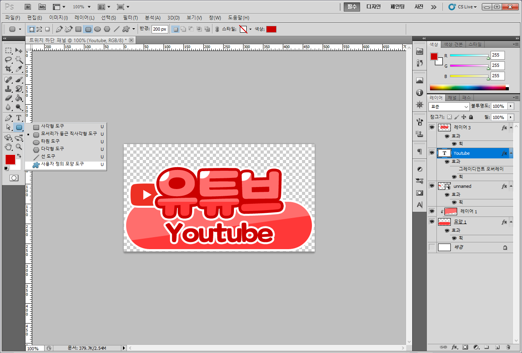Select the Blur tool
522x353 pixels.
tap(8, 107)
